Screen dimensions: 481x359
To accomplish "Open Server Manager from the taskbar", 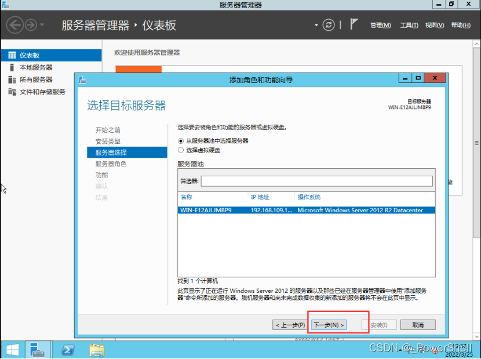I will click(38, 350).
